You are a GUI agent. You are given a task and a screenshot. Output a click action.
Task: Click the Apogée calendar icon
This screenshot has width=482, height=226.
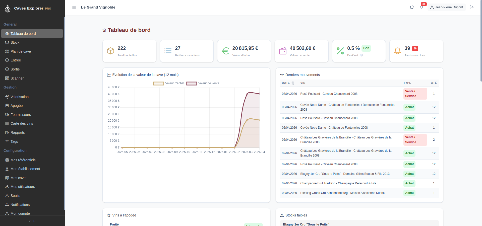pyautogui.click(x=7, y=106)
